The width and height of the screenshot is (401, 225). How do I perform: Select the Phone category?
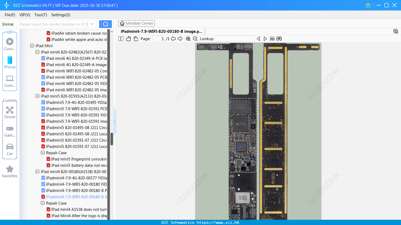pos(10,62)
